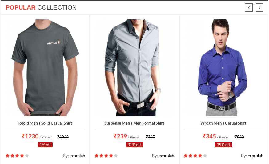Click star rating on Rodid shirt
The width and height of the screenshot is (269, 164).
pyautogui.click(x=17, y=156)
